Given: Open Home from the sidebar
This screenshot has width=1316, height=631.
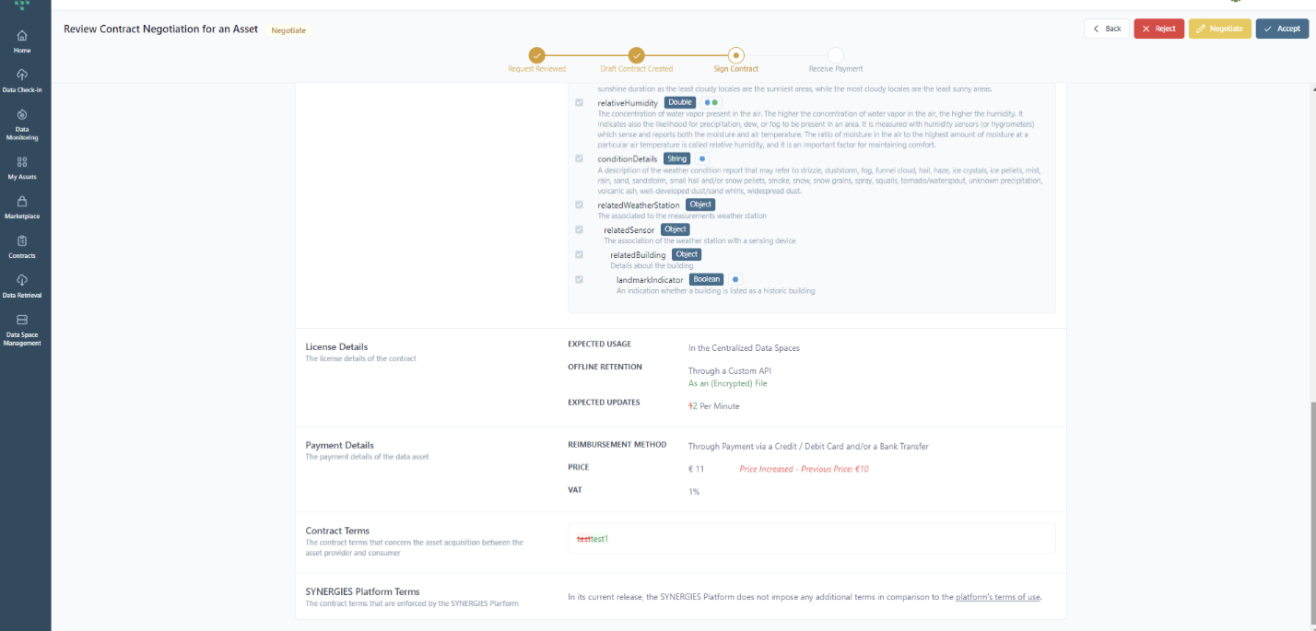Looking at the screenshot, I should [22, 37].
